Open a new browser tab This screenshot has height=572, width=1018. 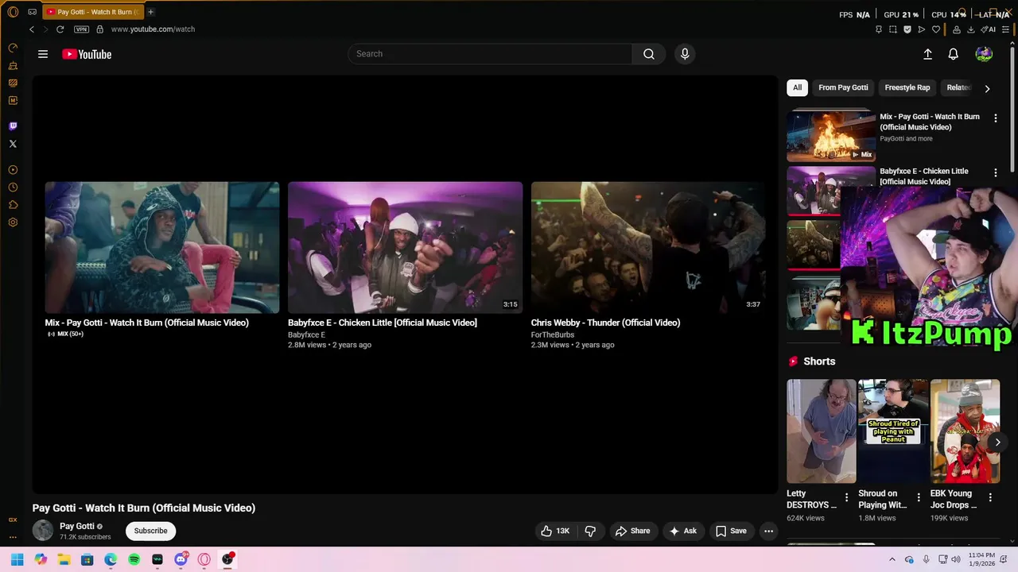tap(151, 12)
